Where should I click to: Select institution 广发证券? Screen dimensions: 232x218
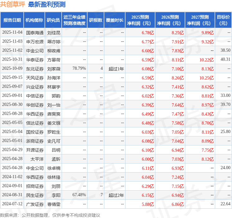coord(35,204)
